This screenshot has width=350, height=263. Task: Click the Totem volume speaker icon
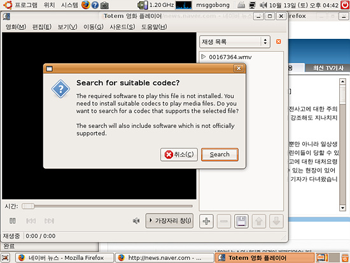point(136,221)
